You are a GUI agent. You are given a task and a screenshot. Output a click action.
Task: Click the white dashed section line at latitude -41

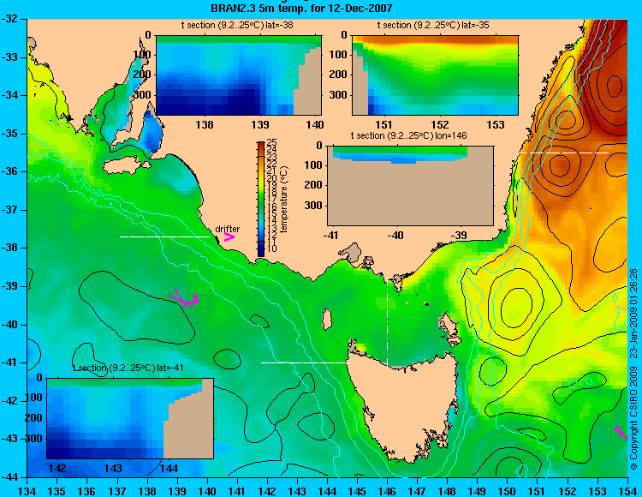click(306, 362)
